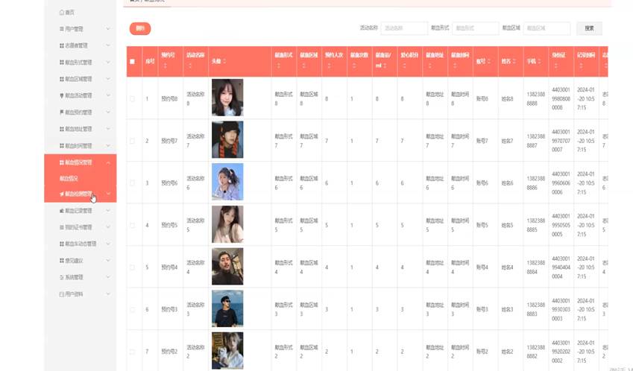The height and width of the screenshot is (371, 633).
Task: Click the cell text 活动名称5
Action: (195, 225)
